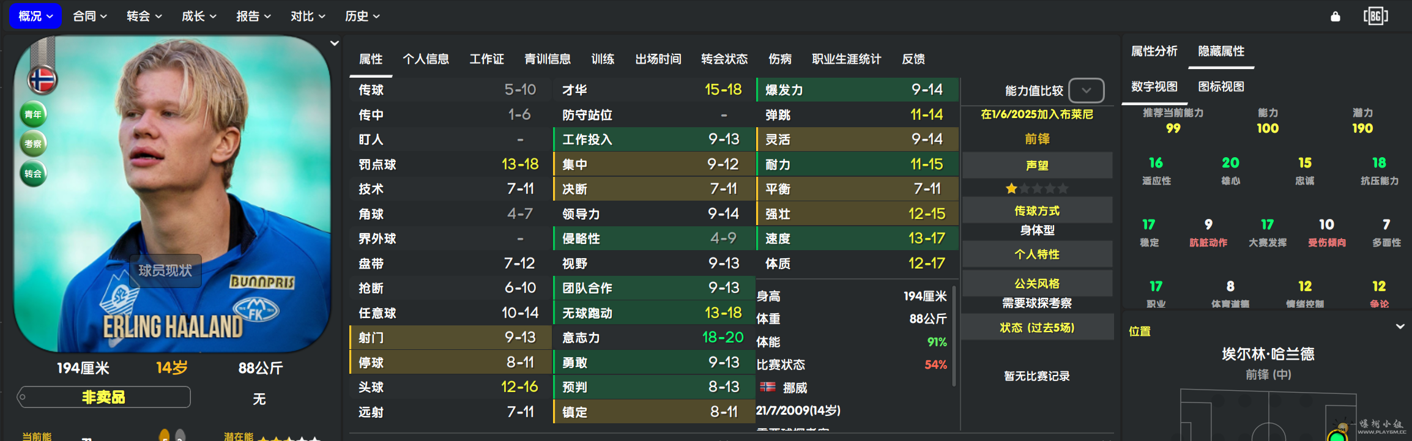Open the 概况 overview dropdown

pos(35,16)
